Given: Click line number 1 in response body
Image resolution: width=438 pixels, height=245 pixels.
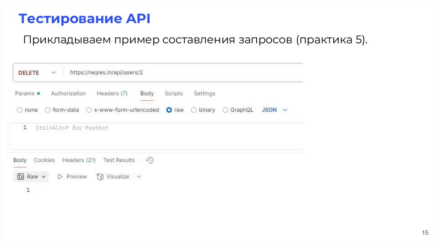Looking at the screenshot, I should (28, 190).
